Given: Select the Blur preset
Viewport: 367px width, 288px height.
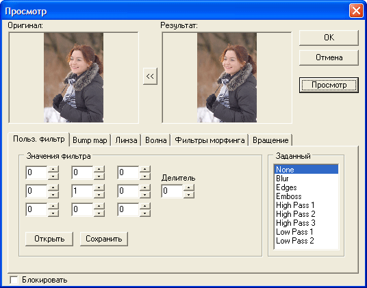Looking at the screenshot, I should coord(306,179).
